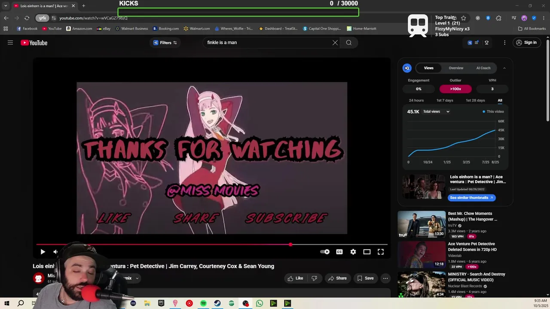Switch to theater mode
The width and height of the screenshot is (550, 309).
(367, 252)
